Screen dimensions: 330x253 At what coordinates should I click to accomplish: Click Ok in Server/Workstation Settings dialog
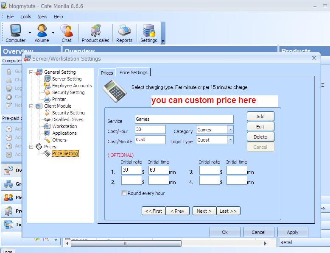point(225,232)
